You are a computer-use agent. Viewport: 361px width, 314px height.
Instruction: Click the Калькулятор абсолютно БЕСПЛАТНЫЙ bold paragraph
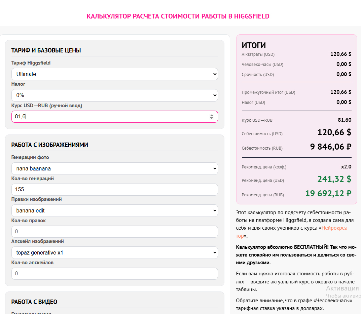pos(296,255)
